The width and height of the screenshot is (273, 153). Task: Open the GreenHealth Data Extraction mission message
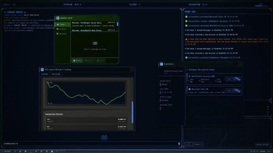[93, 30]
